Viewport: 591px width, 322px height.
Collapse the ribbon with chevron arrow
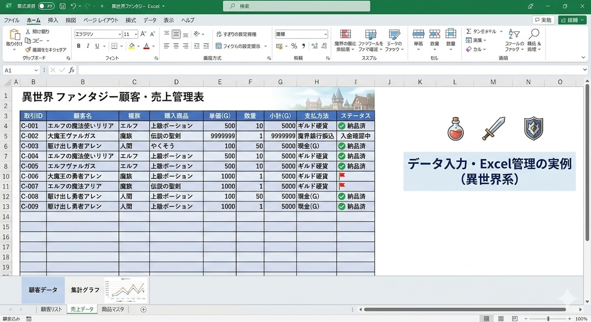[584, 58]
